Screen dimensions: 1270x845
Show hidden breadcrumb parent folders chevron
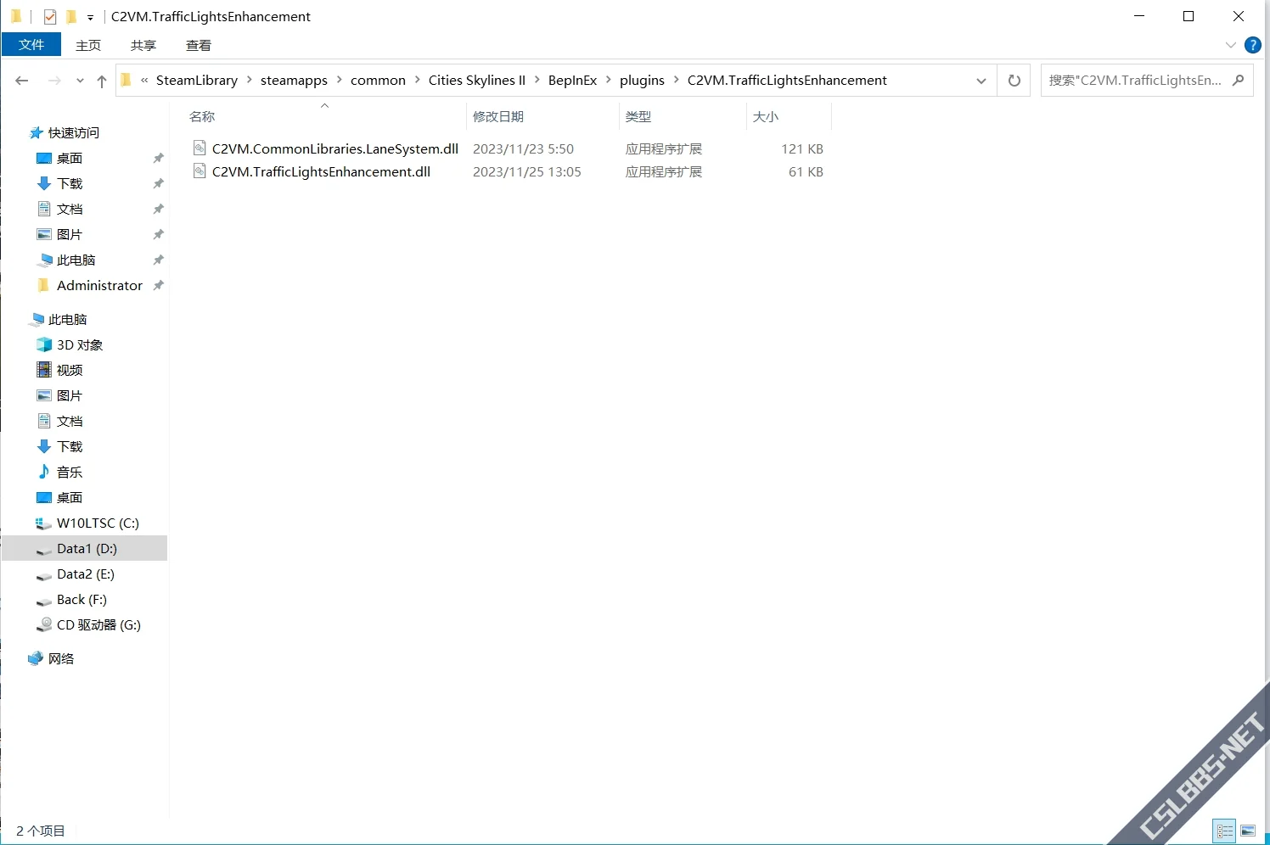(144, 81)
